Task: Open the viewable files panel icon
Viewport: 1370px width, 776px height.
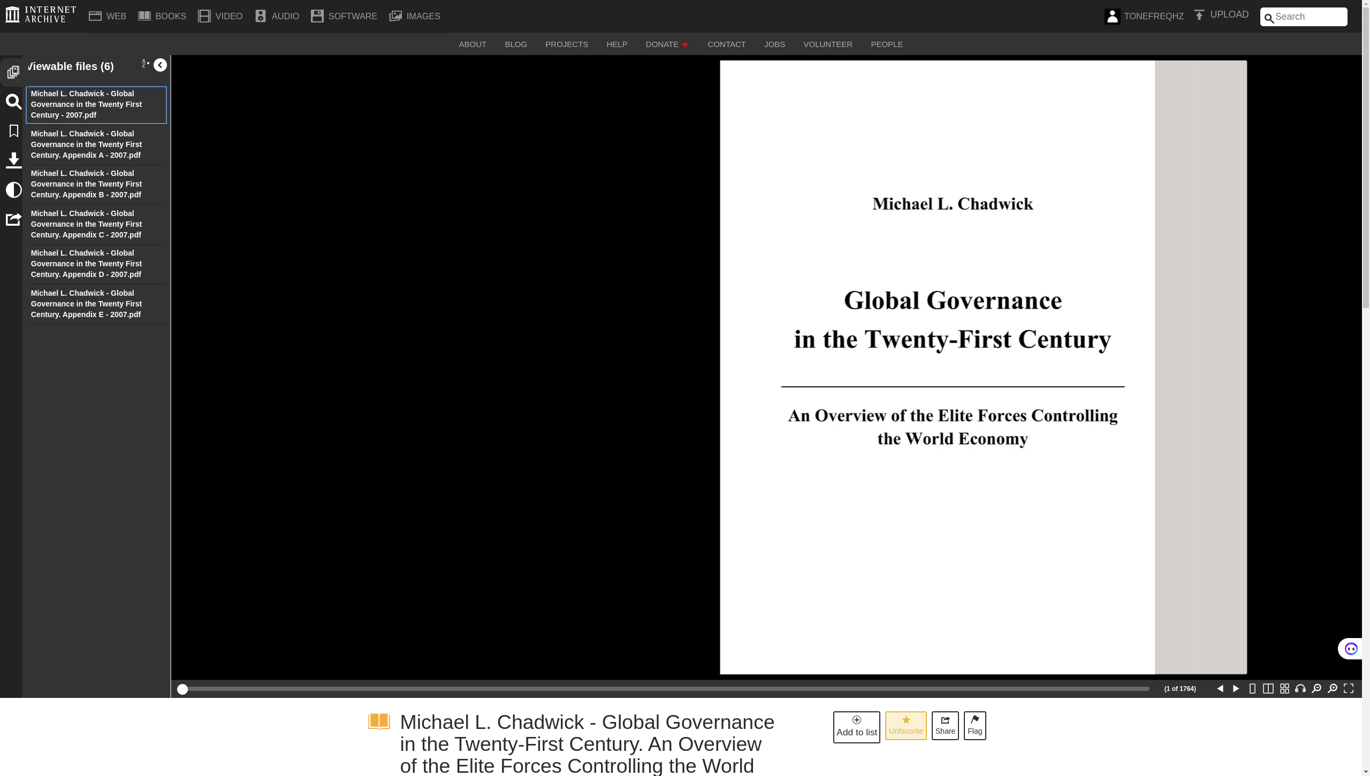Action: coord(13,72)
